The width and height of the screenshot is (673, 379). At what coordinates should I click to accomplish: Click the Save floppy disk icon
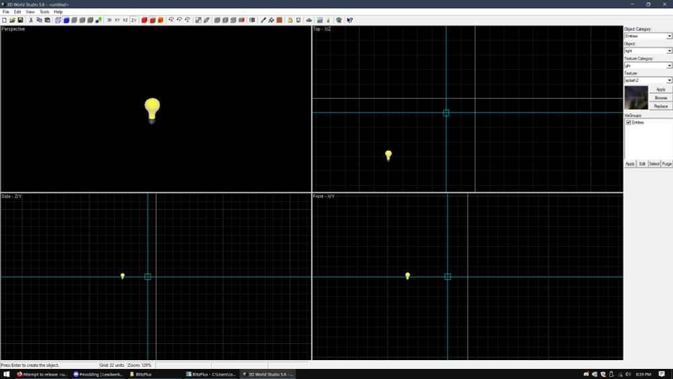click(20, 20)
